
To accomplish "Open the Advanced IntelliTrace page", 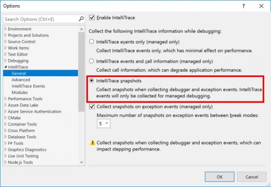I will click(x=21, y=80).
